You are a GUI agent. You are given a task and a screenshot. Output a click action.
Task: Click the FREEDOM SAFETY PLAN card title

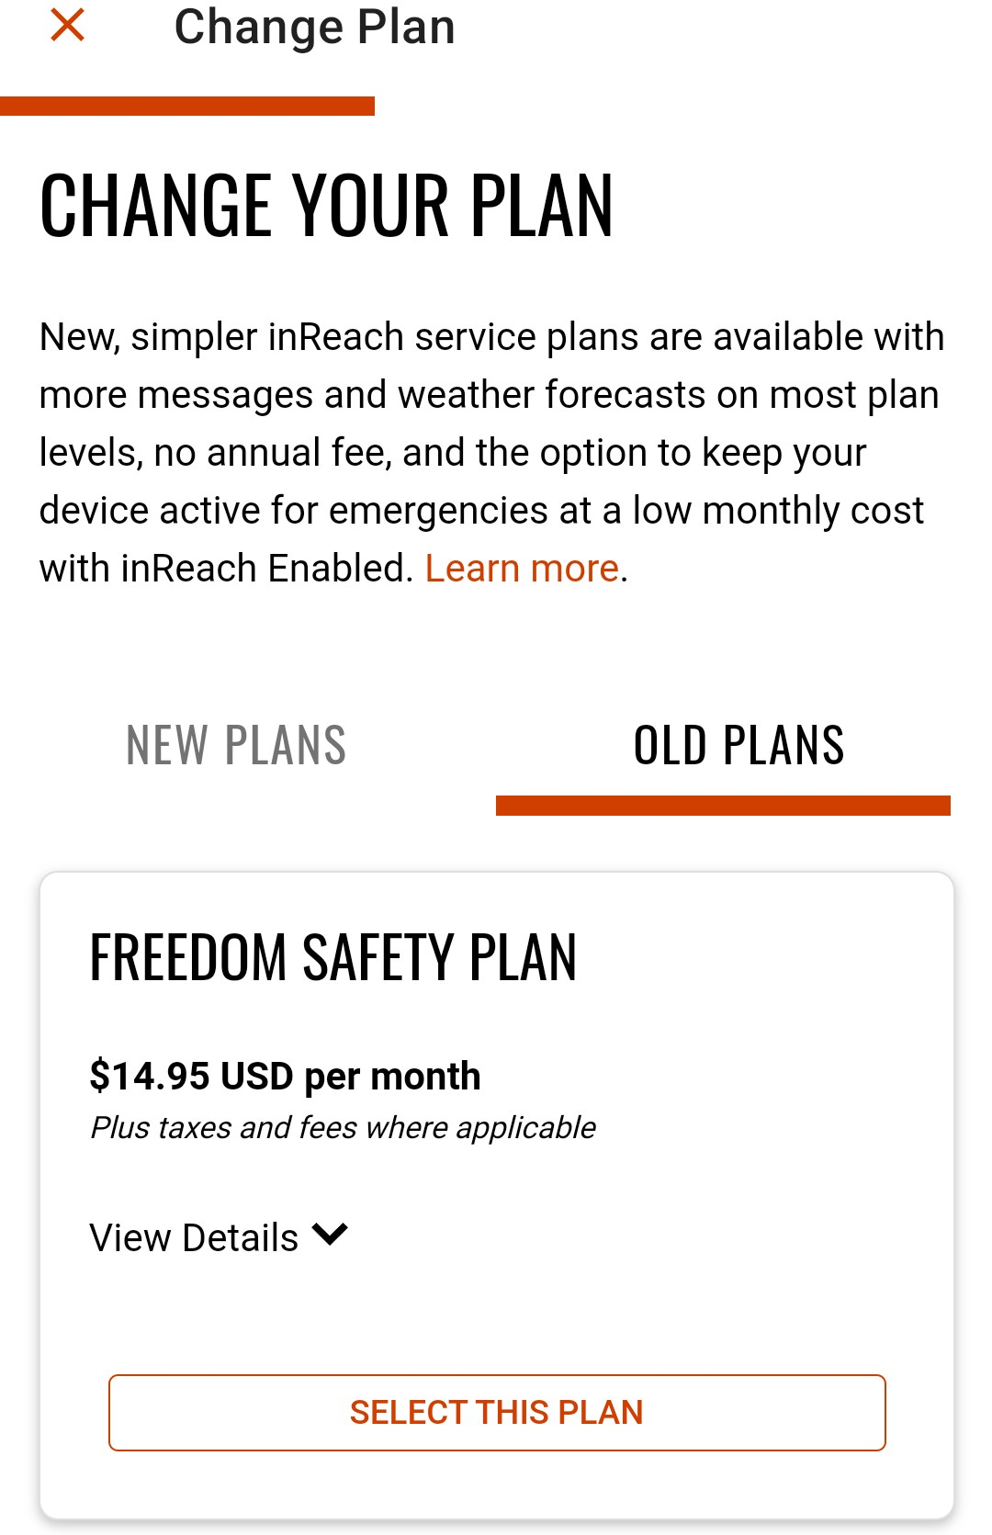point(333,957)
